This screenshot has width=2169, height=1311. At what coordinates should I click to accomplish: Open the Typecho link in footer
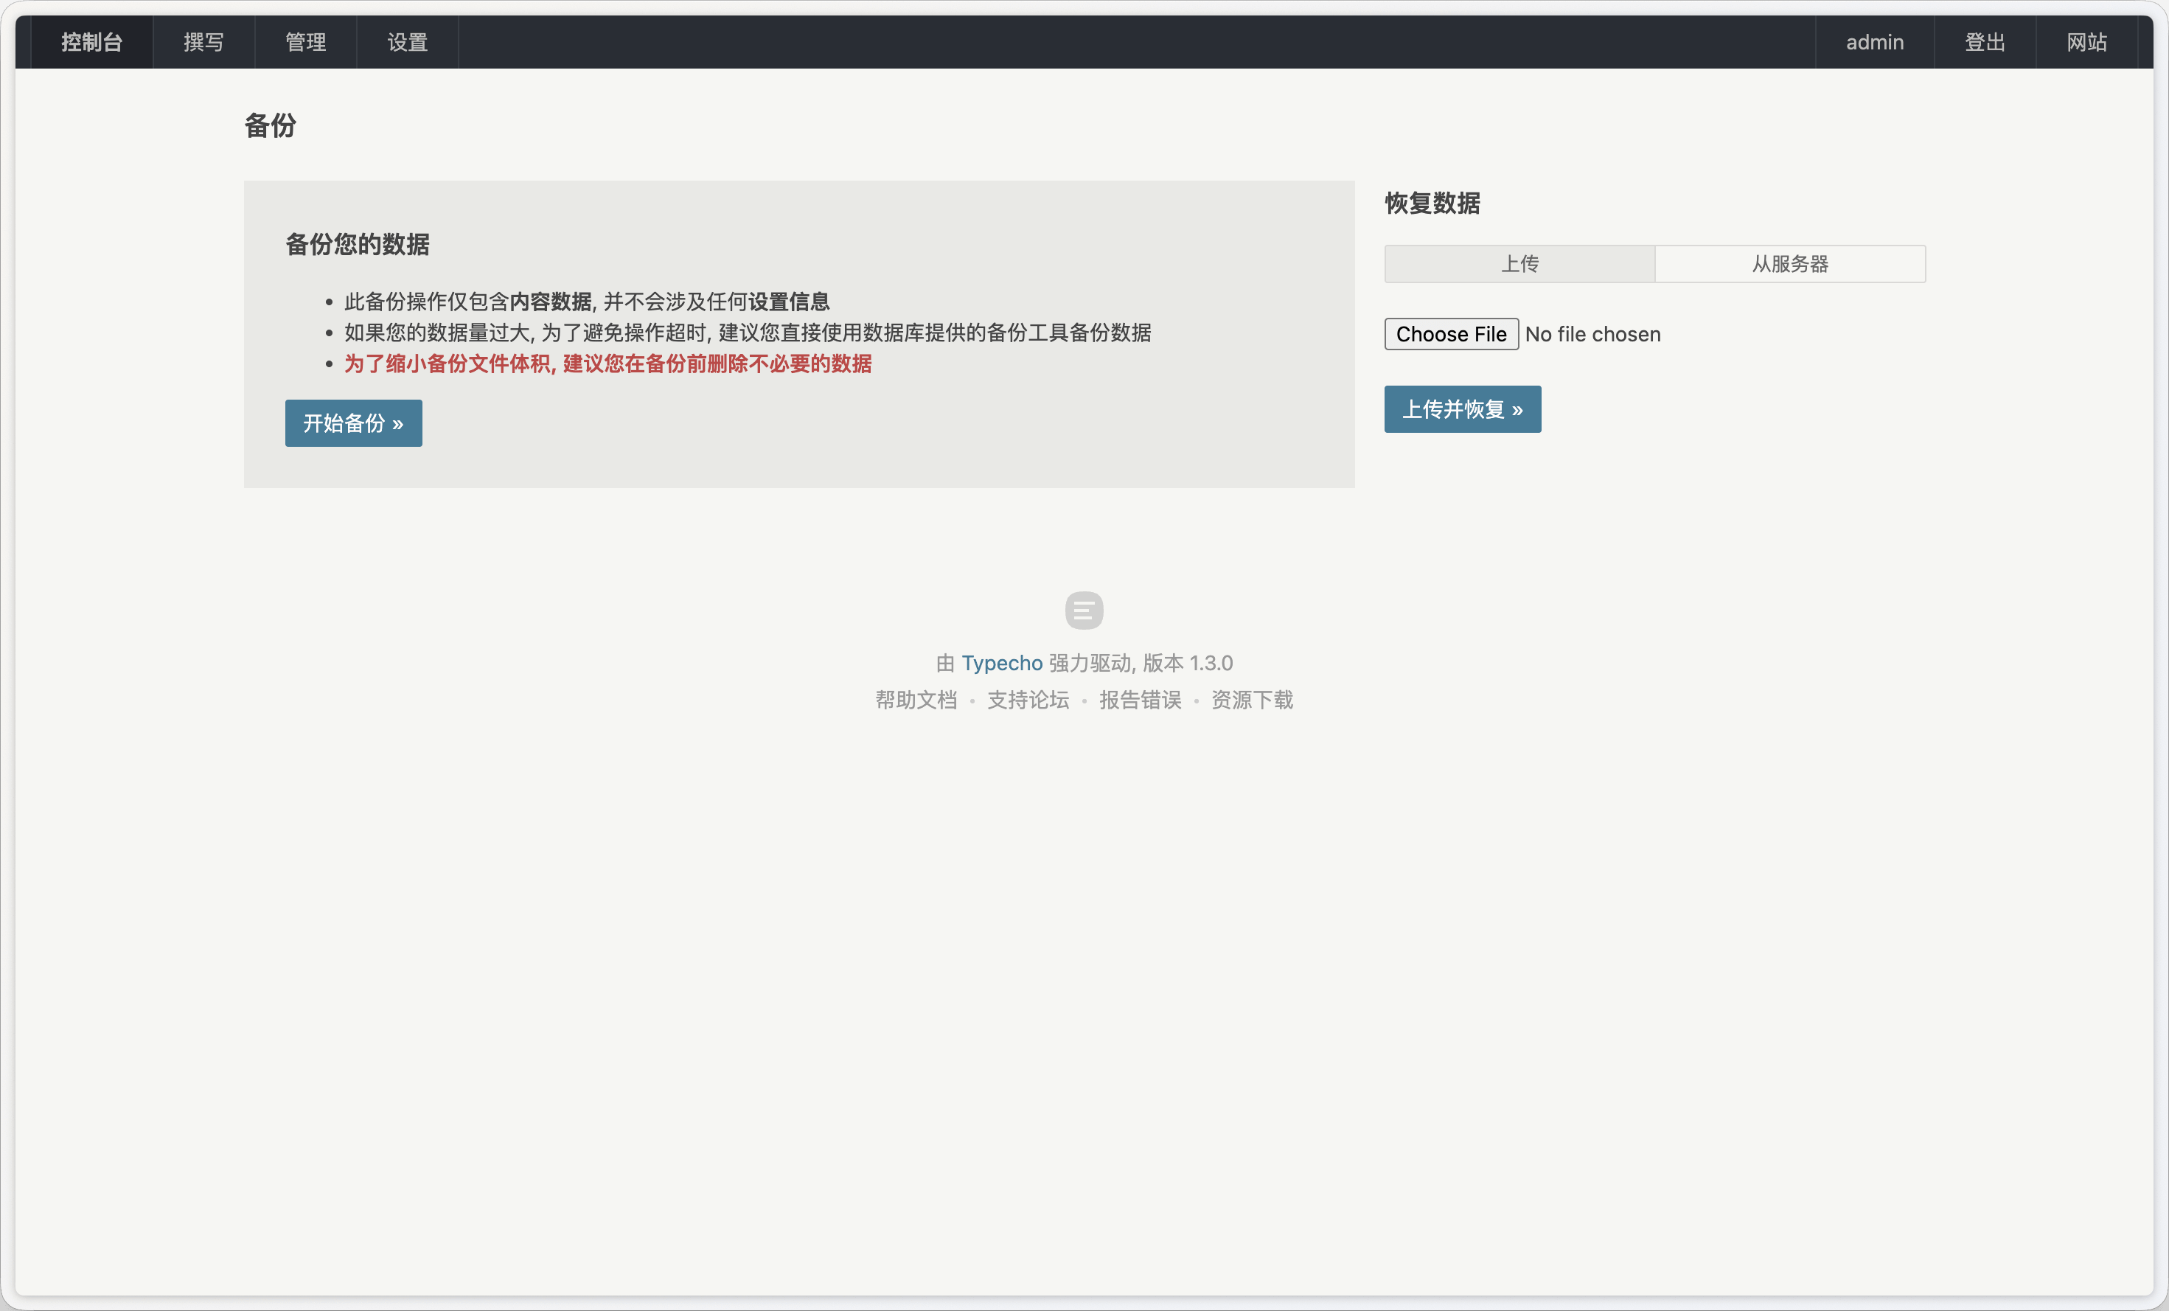[x=1001, y=663]
